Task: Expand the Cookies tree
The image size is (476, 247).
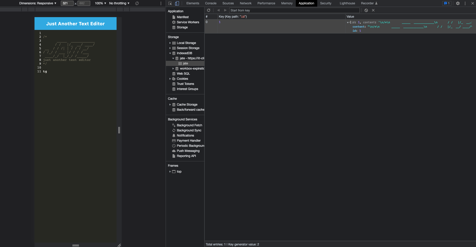Action: [170, 79]
